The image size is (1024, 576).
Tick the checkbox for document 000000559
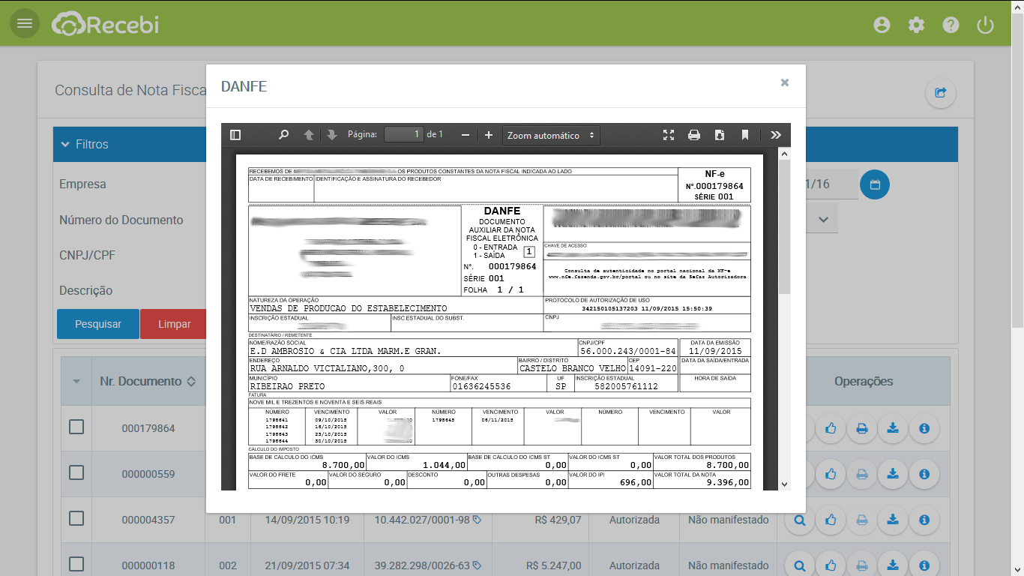coord(76,472)
